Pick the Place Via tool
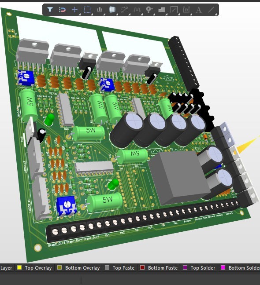260x285 pixels. click(x=149, y=10)
